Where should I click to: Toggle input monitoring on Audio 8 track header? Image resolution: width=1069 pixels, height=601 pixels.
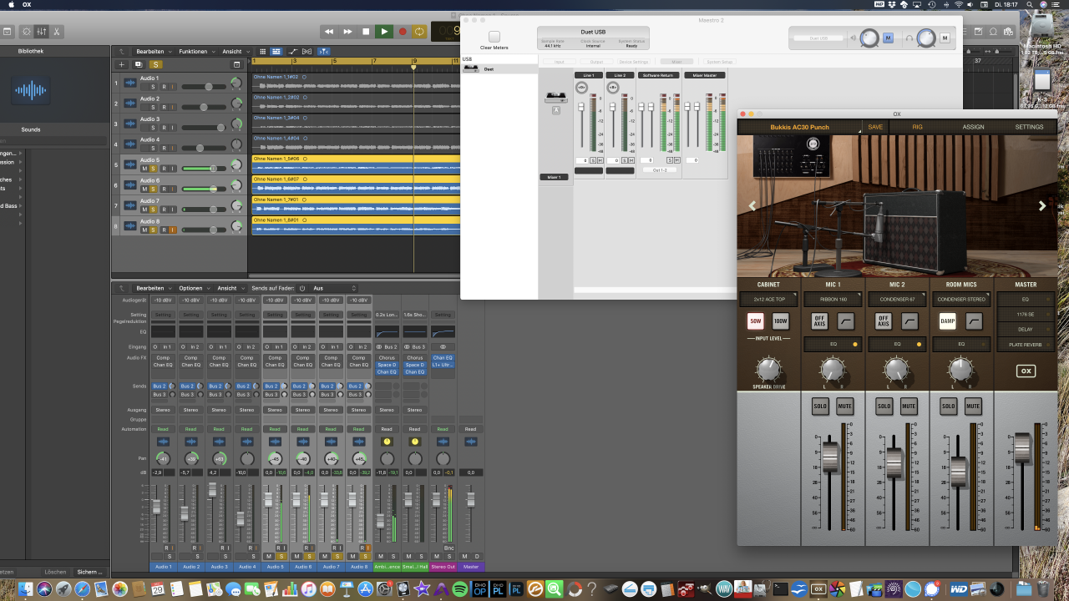[x=173, y=230]
